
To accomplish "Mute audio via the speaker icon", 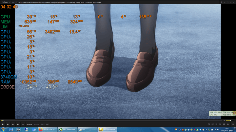I will pos(224,121).
